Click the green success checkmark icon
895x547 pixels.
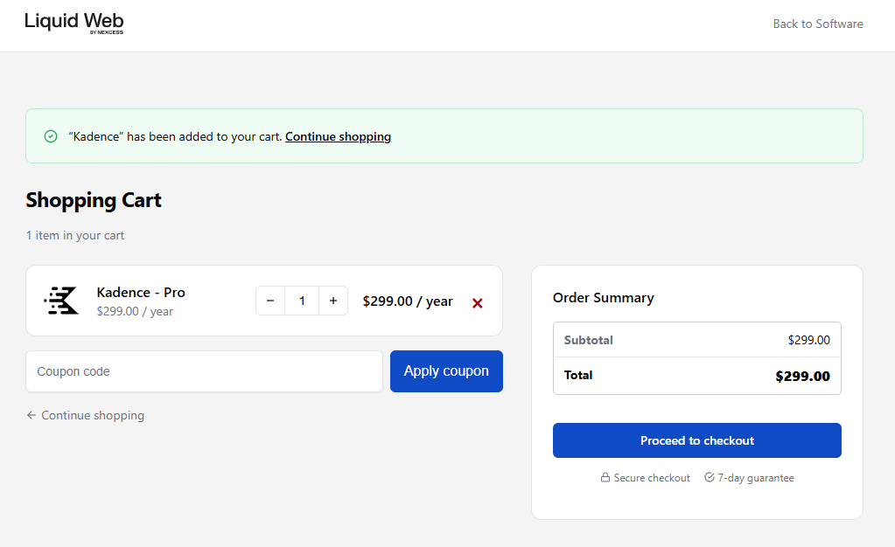pos(51,136)
